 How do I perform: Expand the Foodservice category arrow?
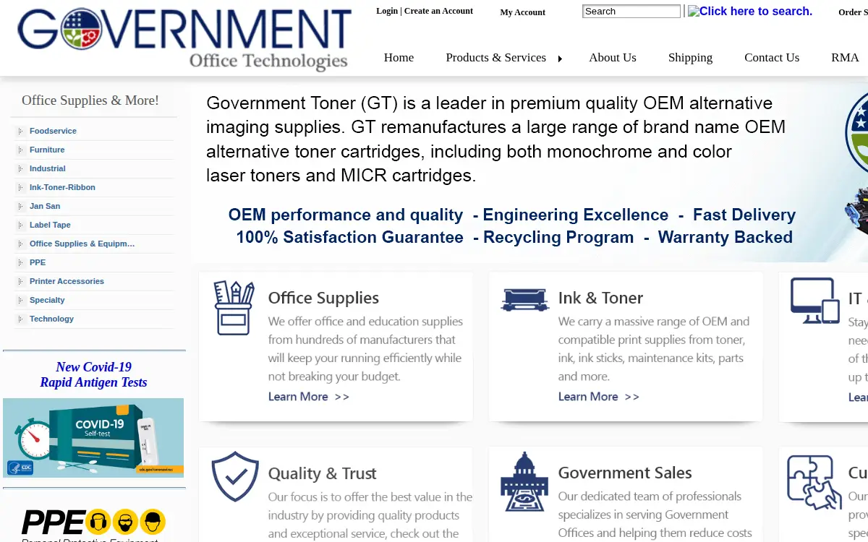coord(20,132)
